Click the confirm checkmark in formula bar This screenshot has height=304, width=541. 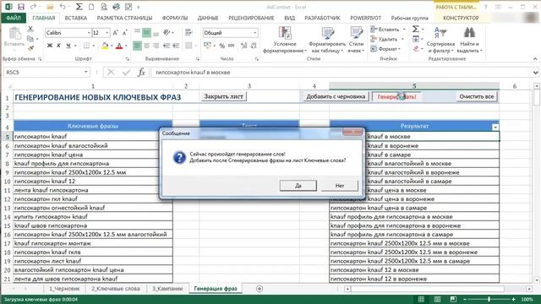(126, 73)
